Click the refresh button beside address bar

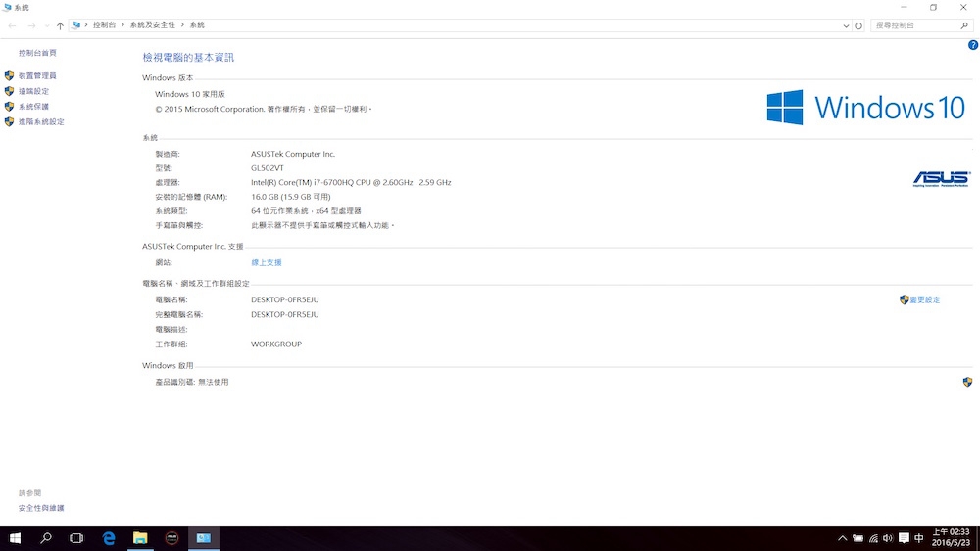tap(858, 25)
